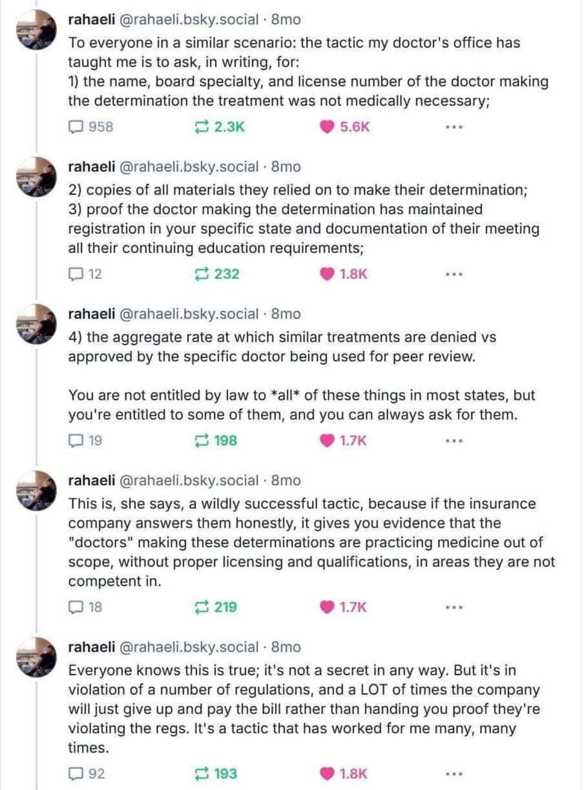Toggle like on the 232-repost post
Image resolution: width=584 pixels, height=790 pixels.
click(x=327, y=275)
